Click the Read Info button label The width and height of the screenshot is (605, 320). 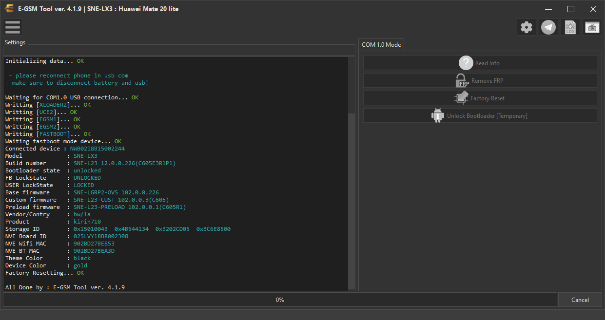tap(488, 63)
